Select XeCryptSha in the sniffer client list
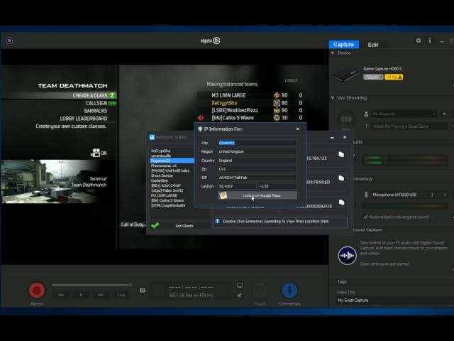The height and width of the screenshot is (341, 454). click(x=161, y=151)
